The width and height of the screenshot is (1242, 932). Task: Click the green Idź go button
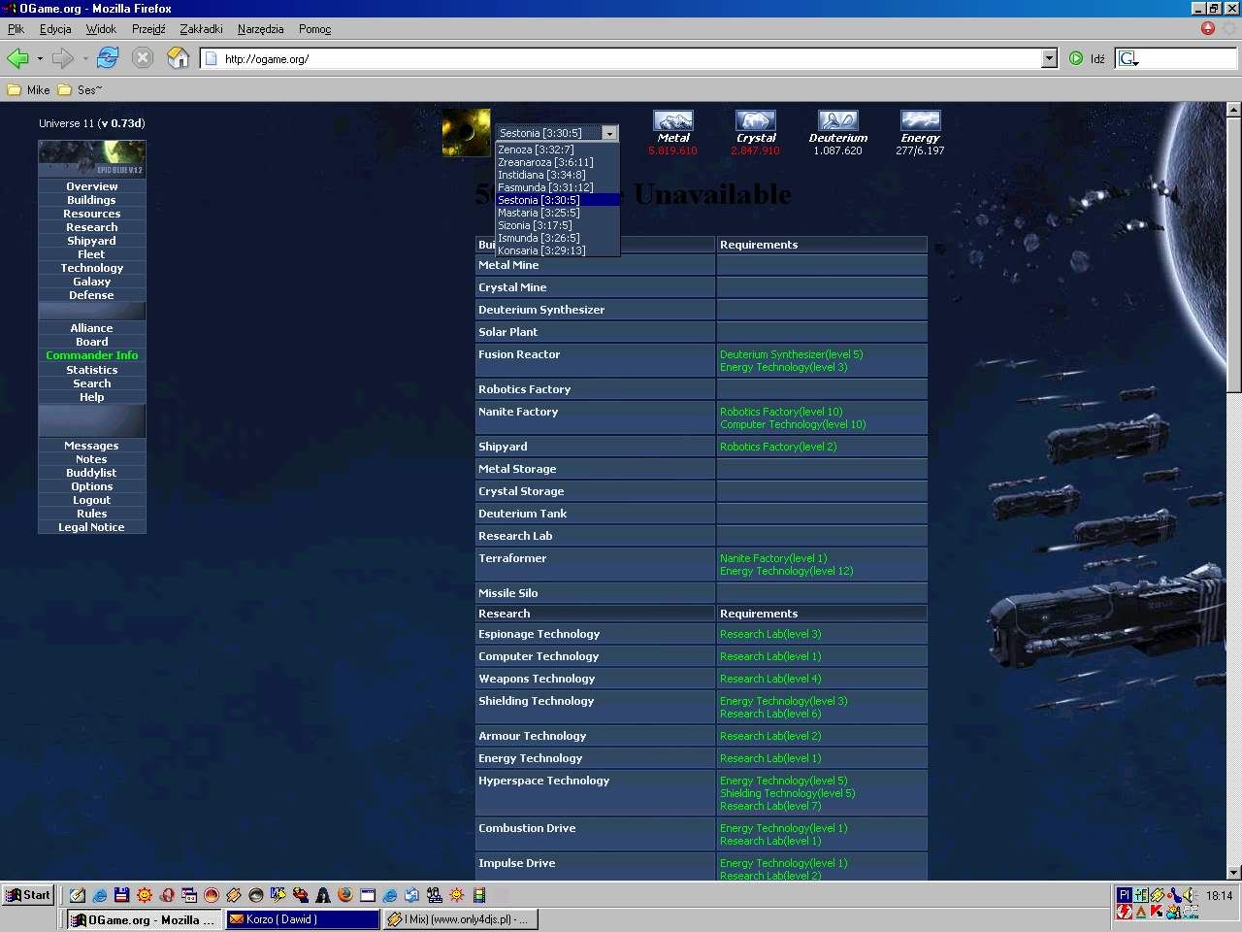tap(1086, 58)
